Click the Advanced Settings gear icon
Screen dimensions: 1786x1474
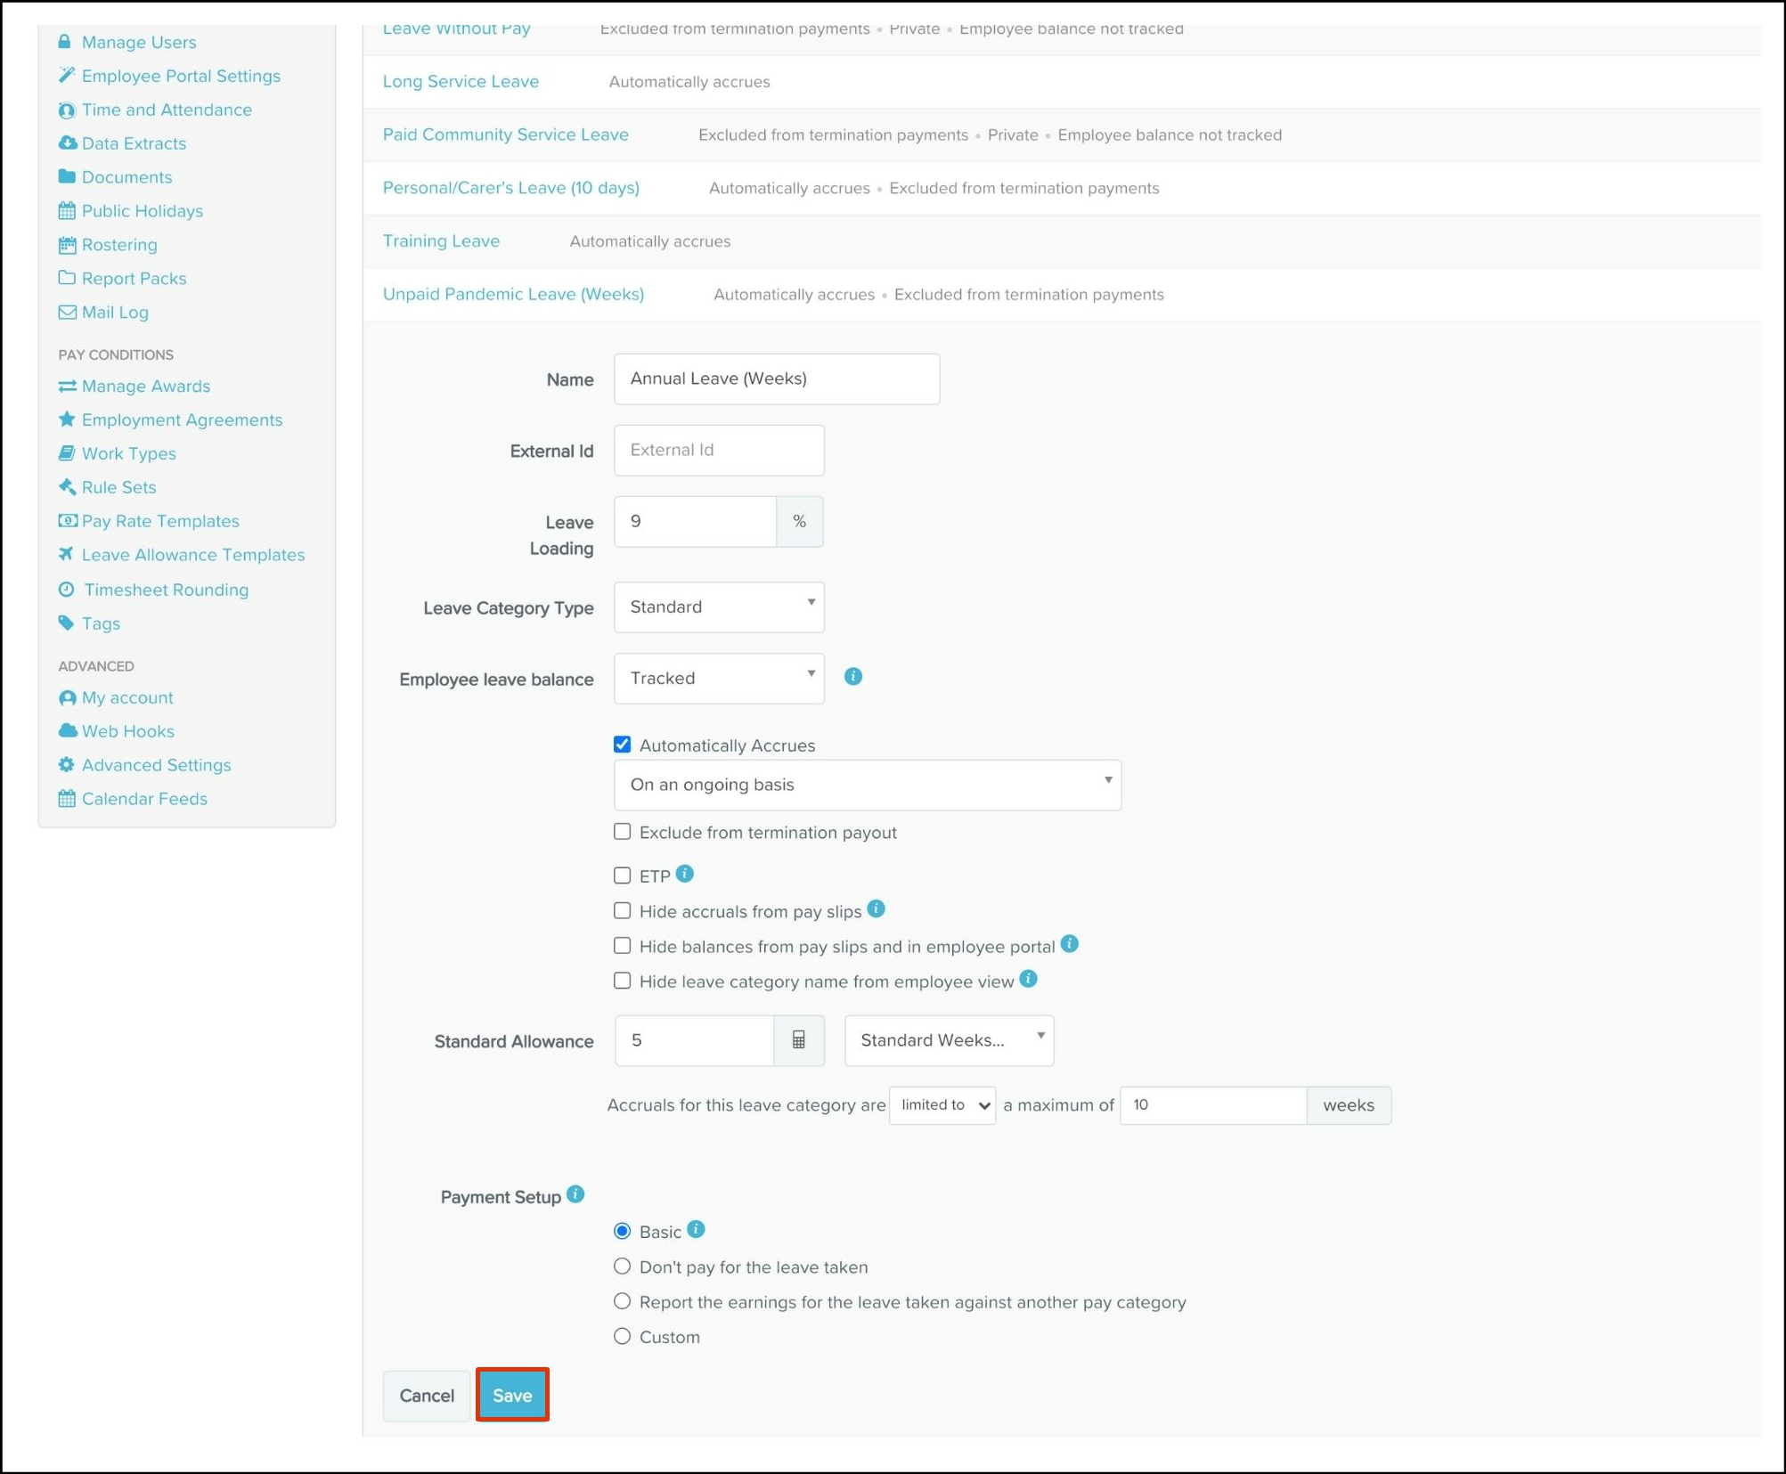click(67, 764)
